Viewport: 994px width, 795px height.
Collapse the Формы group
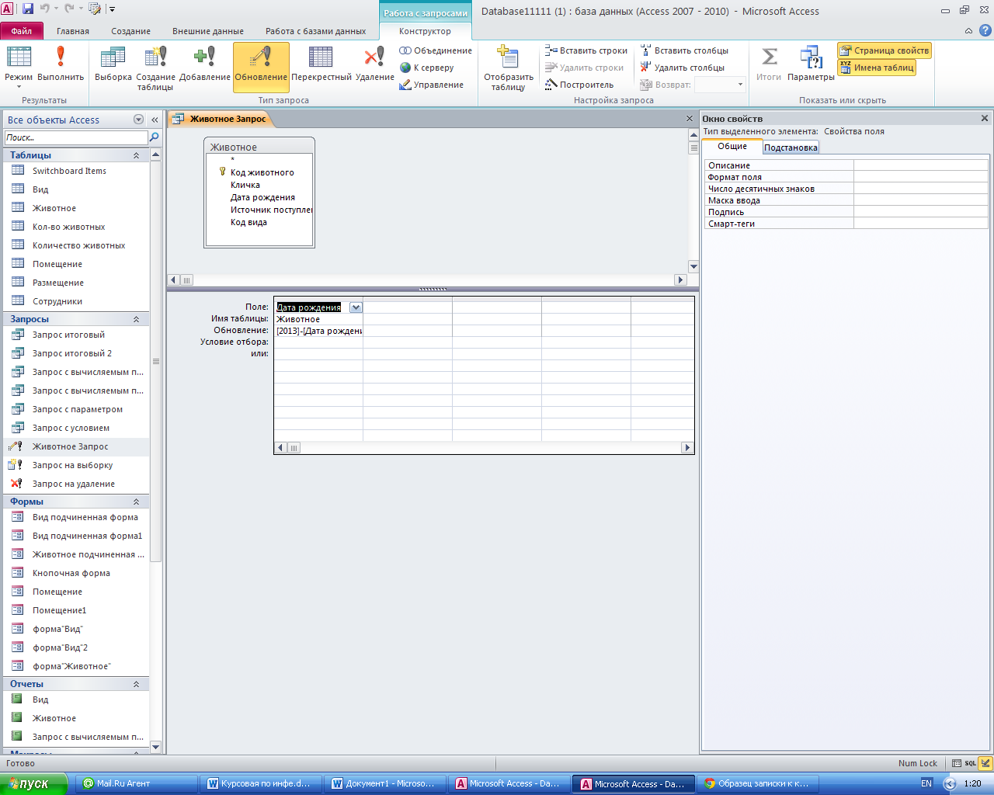click(x=136, y=502)
